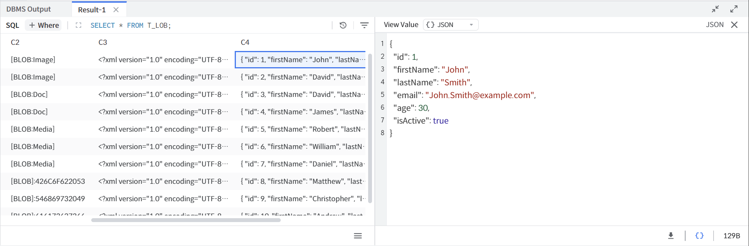Click the + Where button
This screenshot has width=749, height=246.
44,25
